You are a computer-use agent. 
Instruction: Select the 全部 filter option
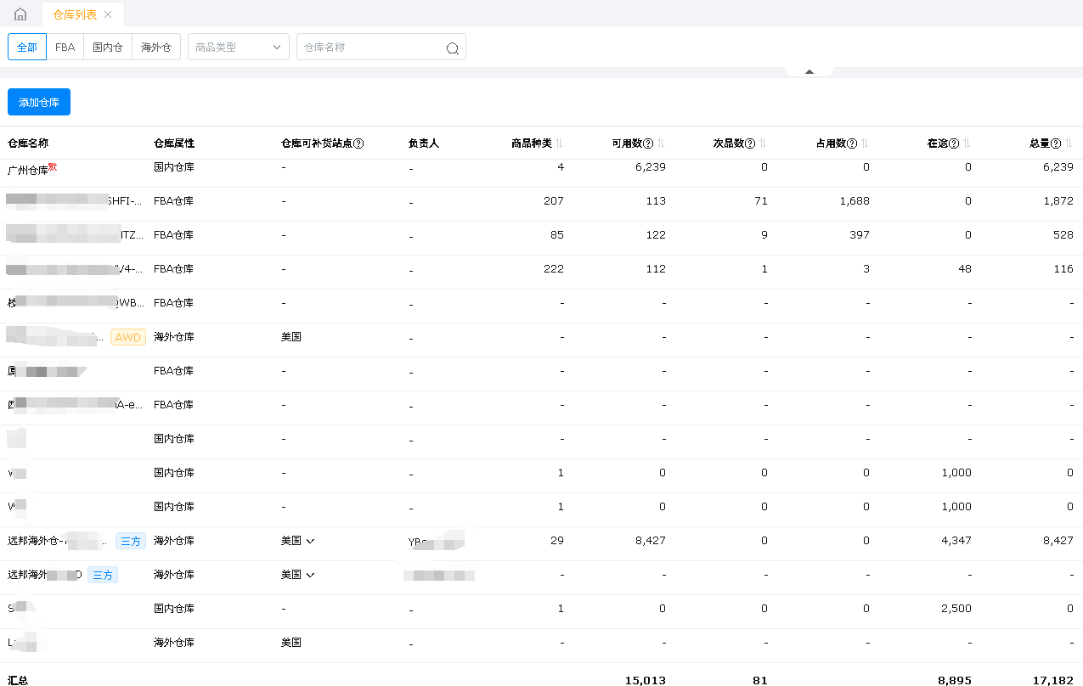pos(27,48)
